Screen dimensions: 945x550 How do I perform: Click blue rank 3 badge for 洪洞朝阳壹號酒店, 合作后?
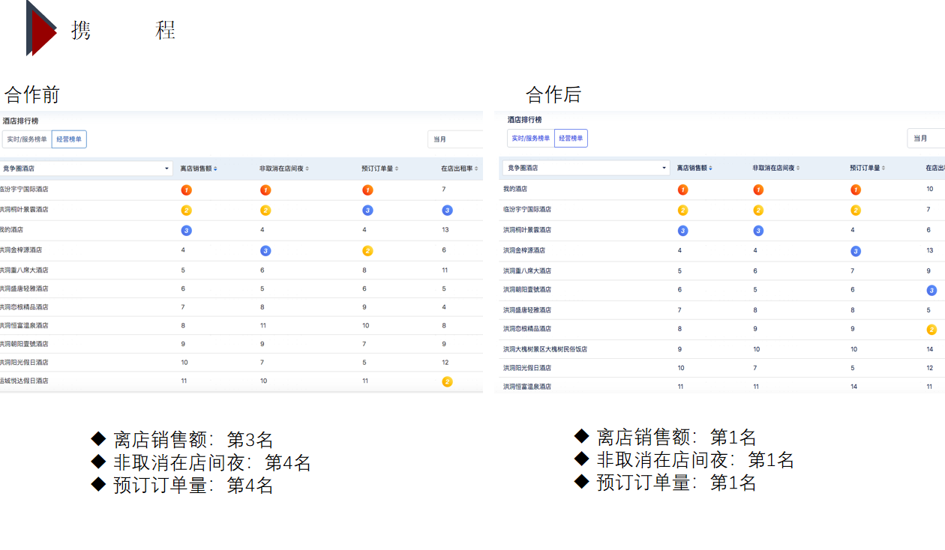pos(931,290)
